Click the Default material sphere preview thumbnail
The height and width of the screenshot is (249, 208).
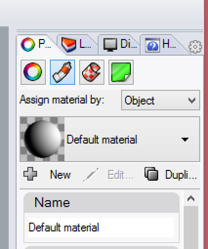tap(42, 139)
